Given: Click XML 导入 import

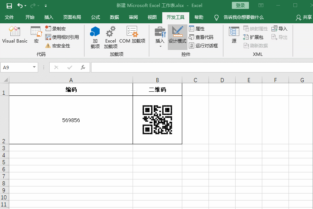Looking at the screenshot, I should [x=279, y=28].
